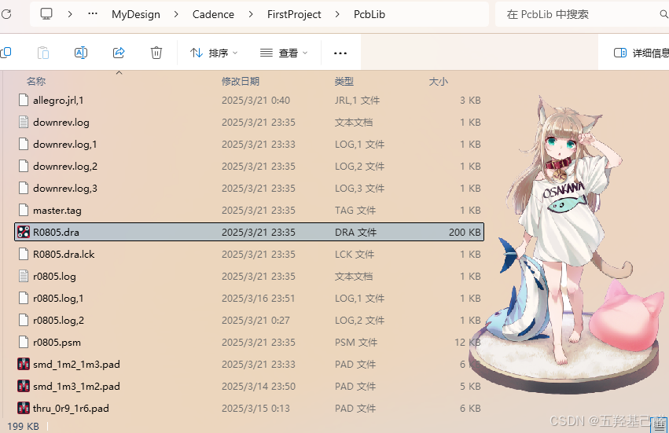Expand chevron after MyDesign breadcrumb
669x433 pixels.
[176, 14]
